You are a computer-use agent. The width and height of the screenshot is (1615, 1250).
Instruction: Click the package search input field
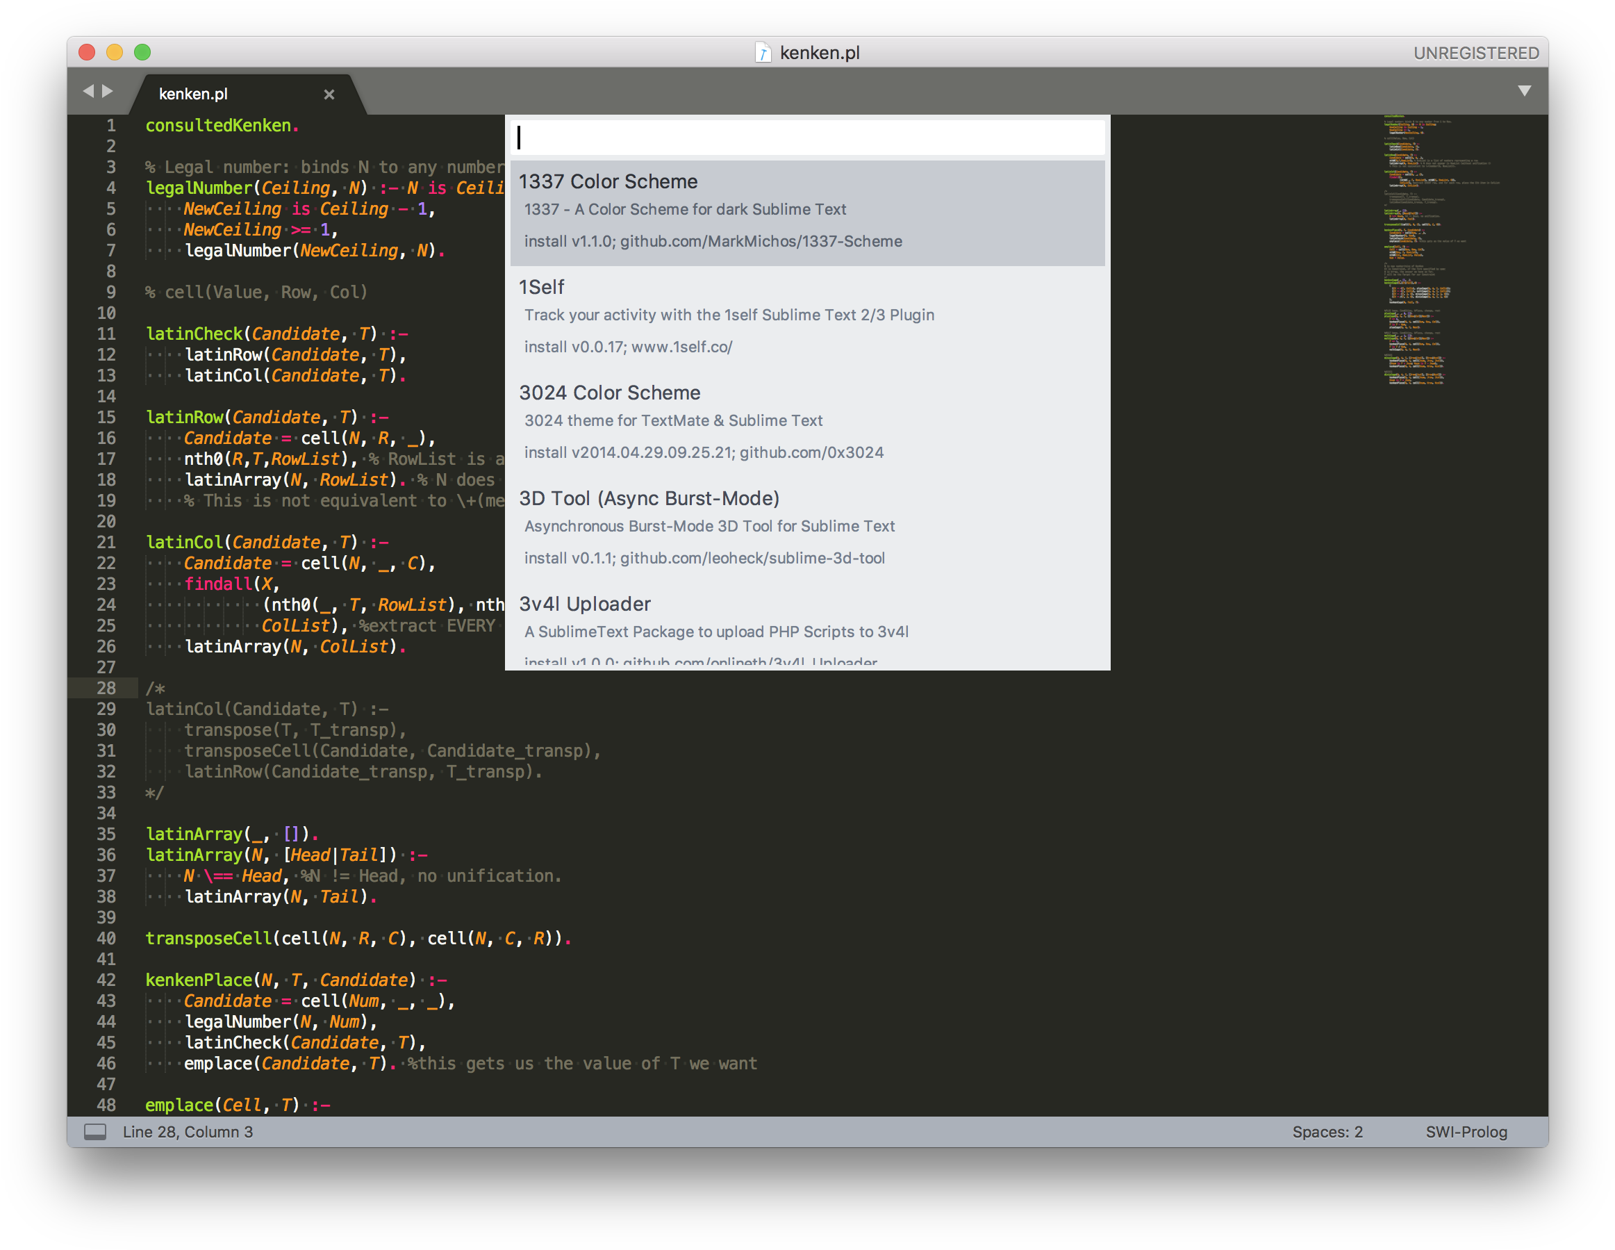(x=806, y=138)
